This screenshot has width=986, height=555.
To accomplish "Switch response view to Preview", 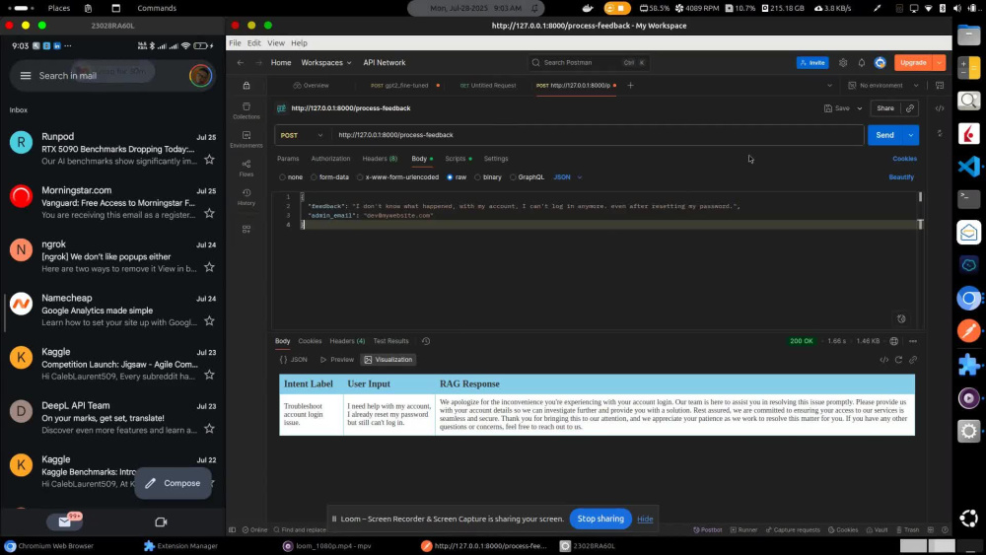I will [x=337, y=360].
